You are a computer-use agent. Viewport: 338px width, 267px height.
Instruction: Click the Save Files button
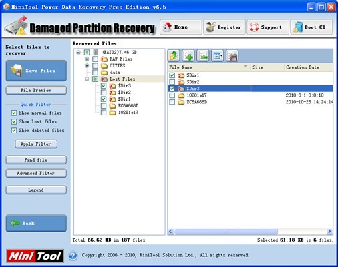(x=36, y=71)
